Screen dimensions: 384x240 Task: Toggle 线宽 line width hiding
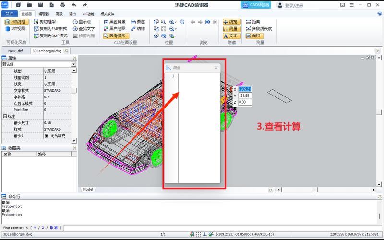tap(232, 22)
